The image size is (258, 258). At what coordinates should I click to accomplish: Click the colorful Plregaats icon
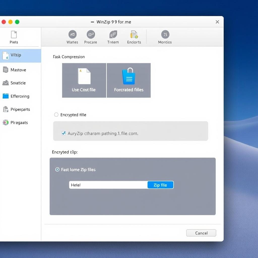click(6, 122)
